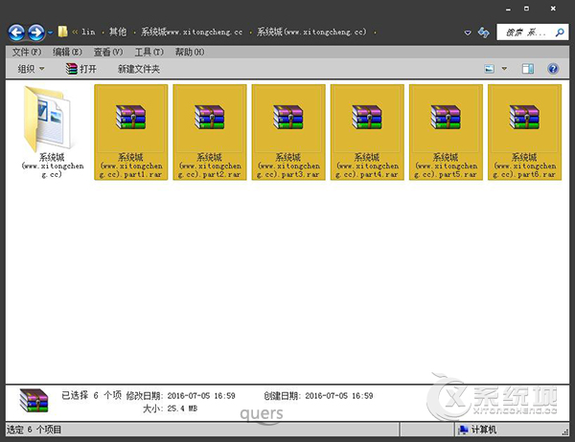Select the part1.rar archive file

pos(131,132)
